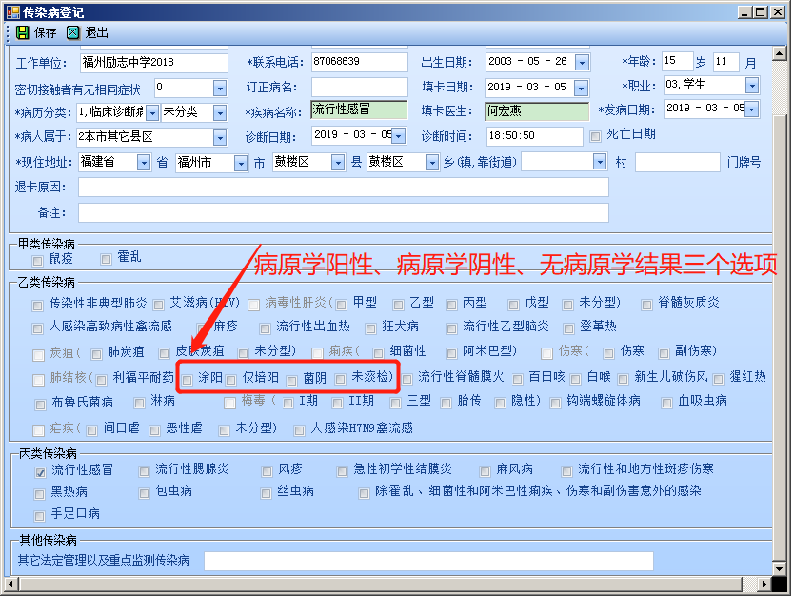Screen dimensions: 794x596
Task: Open the 发病日期 date dropdown
Action: [752, 109]
